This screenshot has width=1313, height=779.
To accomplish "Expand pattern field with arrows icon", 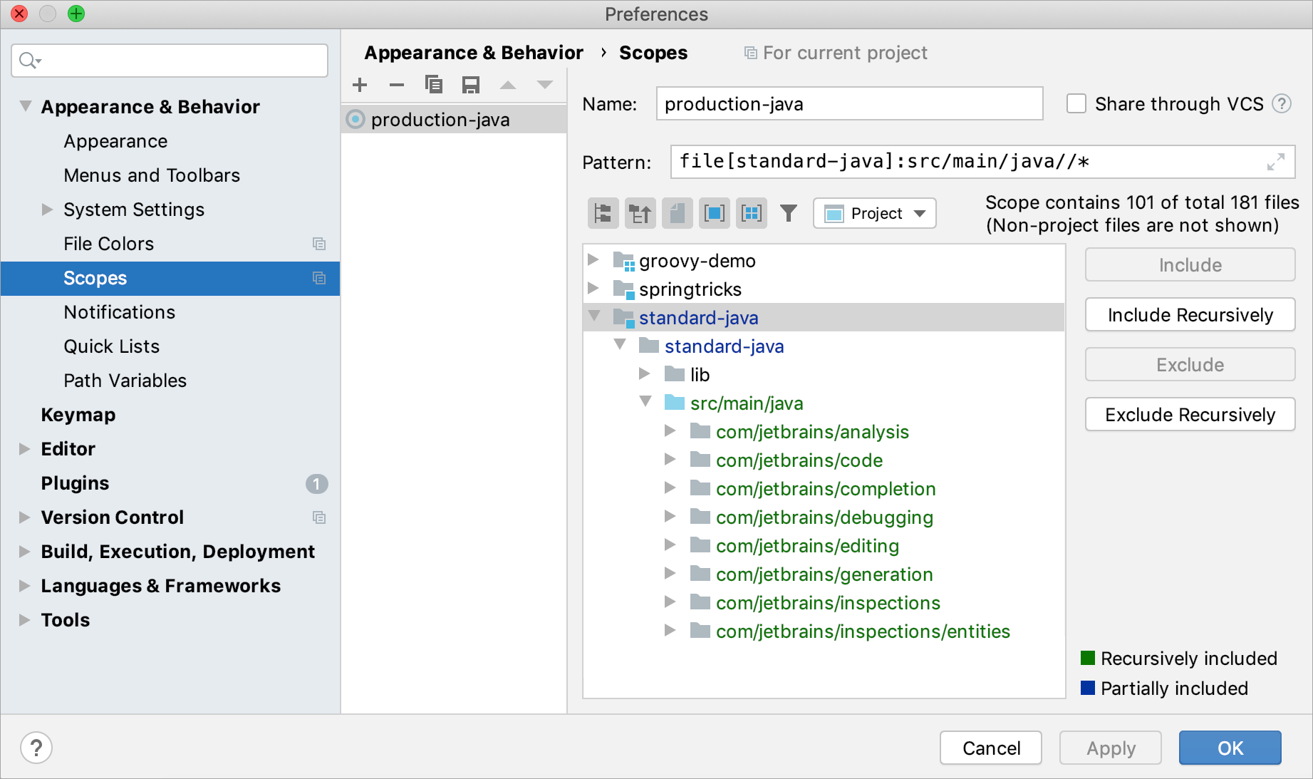I will point(1276,162).
